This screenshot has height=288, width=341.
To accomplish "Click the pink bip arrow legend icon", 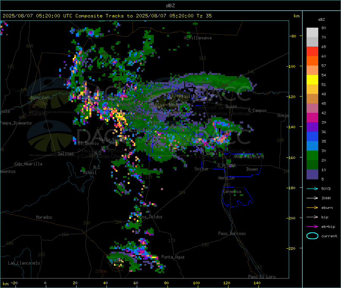I will 312,217.
